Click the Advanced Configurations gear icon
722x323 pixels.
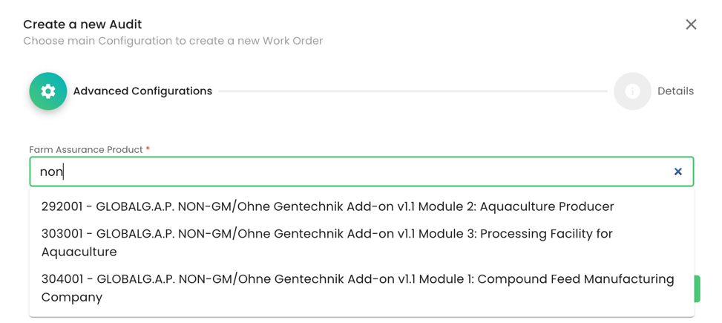pos(48,91)
